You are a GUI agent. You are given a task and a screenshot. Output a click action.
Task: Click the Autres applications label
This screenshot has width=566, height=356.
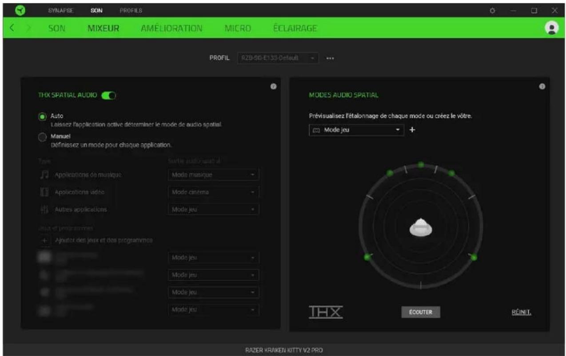81,209
